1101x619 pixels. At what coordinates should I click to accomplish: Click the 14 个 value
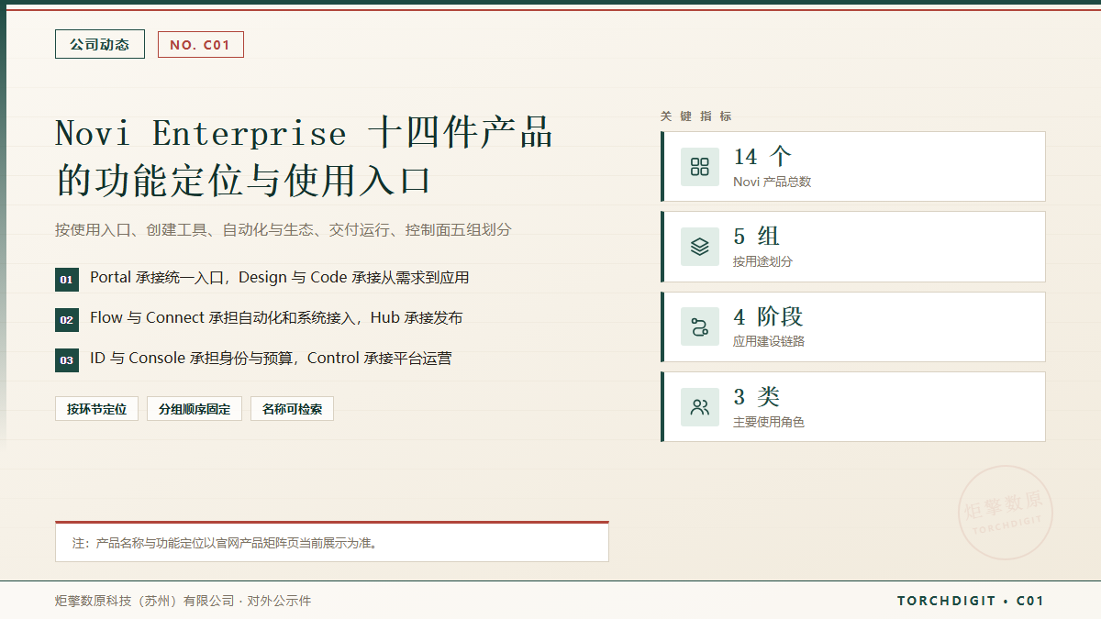pos(762,157)
